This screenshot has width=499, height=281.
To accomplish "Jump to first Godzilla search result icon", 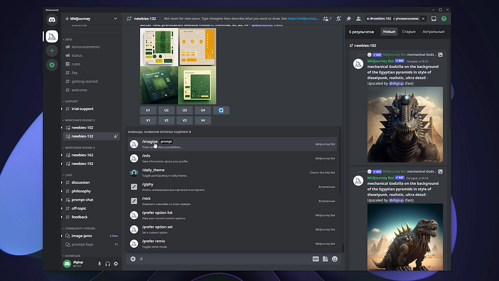I will click(440, 55).
